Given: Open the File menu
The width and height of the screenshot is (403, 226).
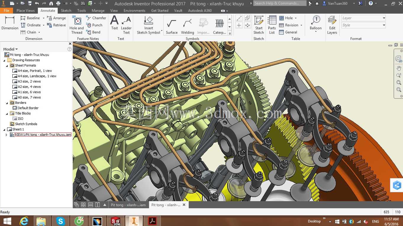Looking at the screenshot, I should click(x=7, y=10).
